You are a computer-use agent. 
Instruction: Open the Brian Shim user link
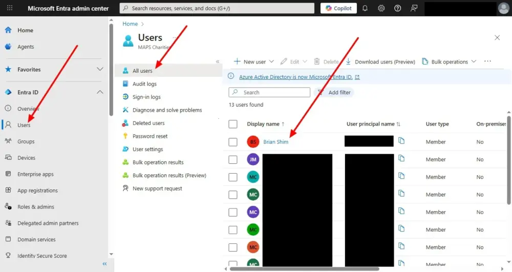tap(275, 142)
